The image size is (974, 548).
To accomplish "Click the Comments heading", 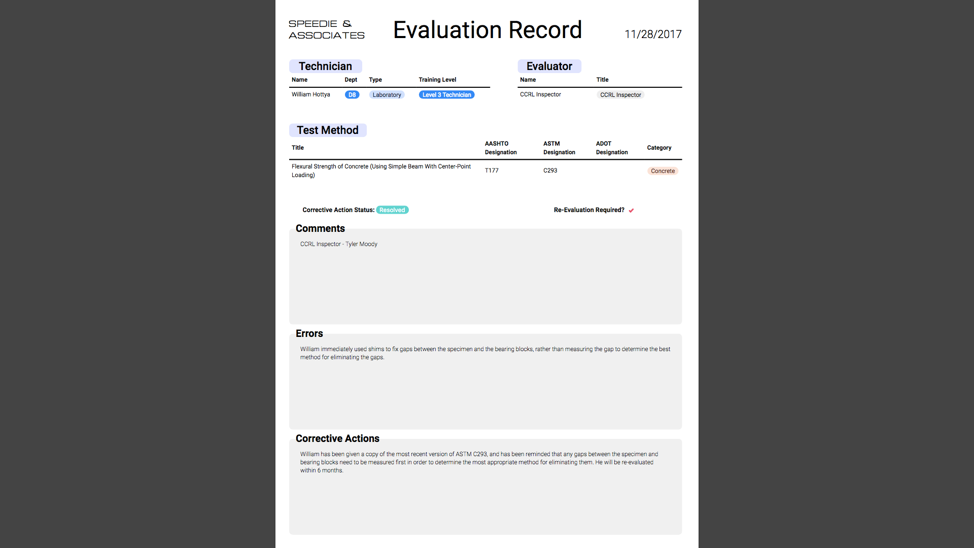I will click(x=320, y=228).
